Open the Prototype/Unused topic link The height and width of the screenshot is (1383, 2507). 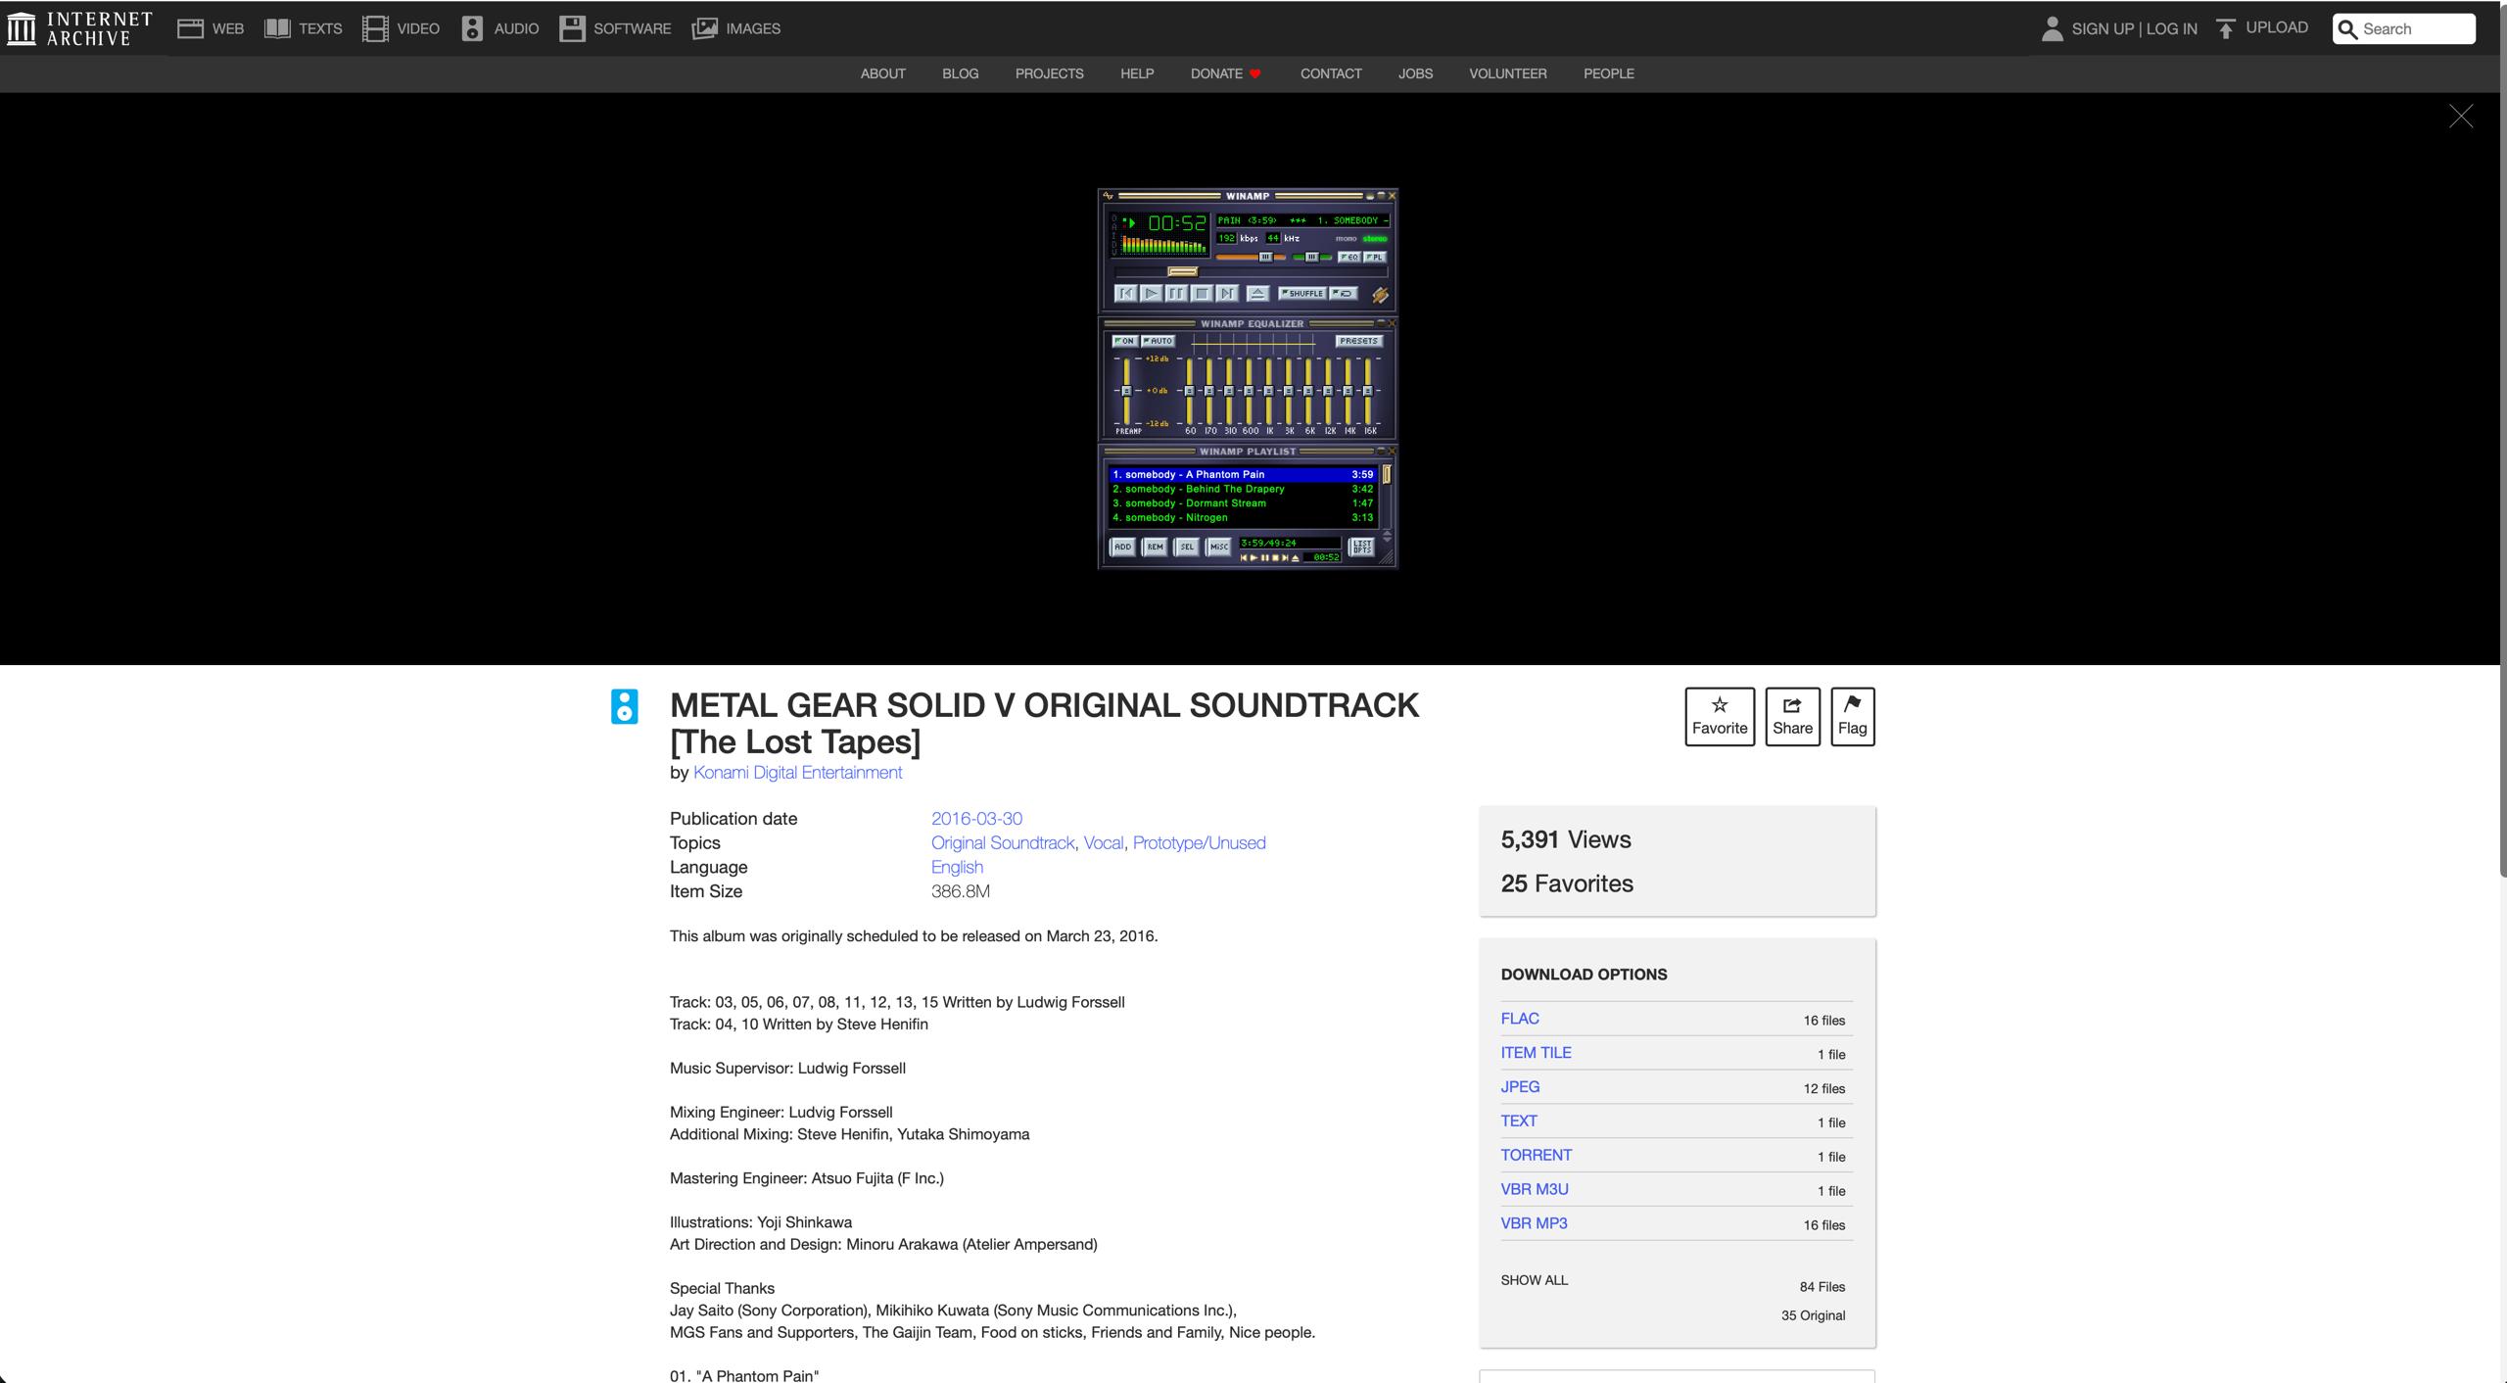pos(1199,843)
